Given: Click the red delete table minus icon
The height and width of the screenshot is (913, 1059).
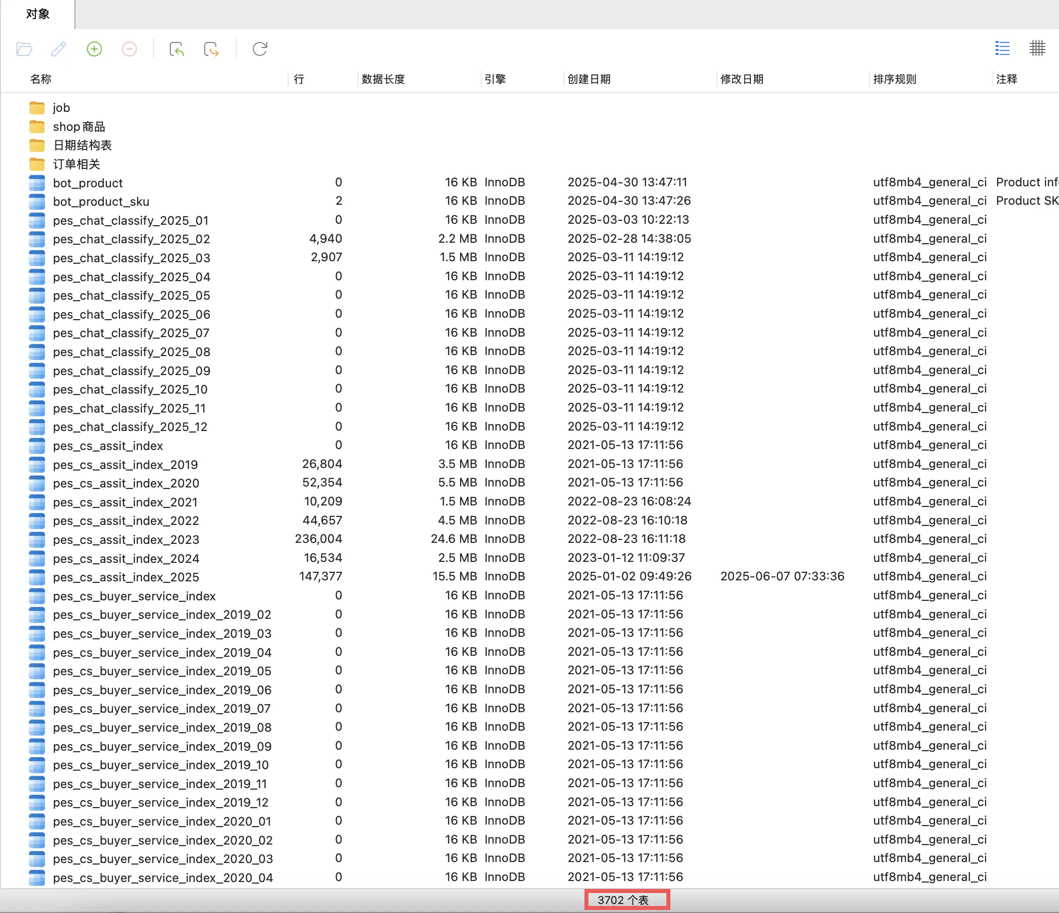Looking at the screenshot, I should (129, 49).
